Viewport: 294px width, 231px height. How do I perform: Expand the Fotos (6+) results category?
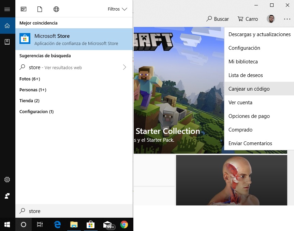pyautogui.click(x=30, y=79)
